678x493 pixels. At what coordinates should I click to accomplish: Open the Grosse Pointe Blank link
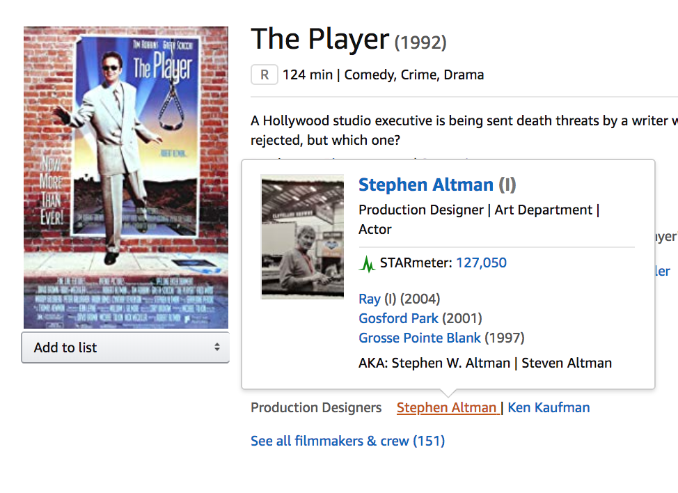pyautogui.click(x=420, y=338)
